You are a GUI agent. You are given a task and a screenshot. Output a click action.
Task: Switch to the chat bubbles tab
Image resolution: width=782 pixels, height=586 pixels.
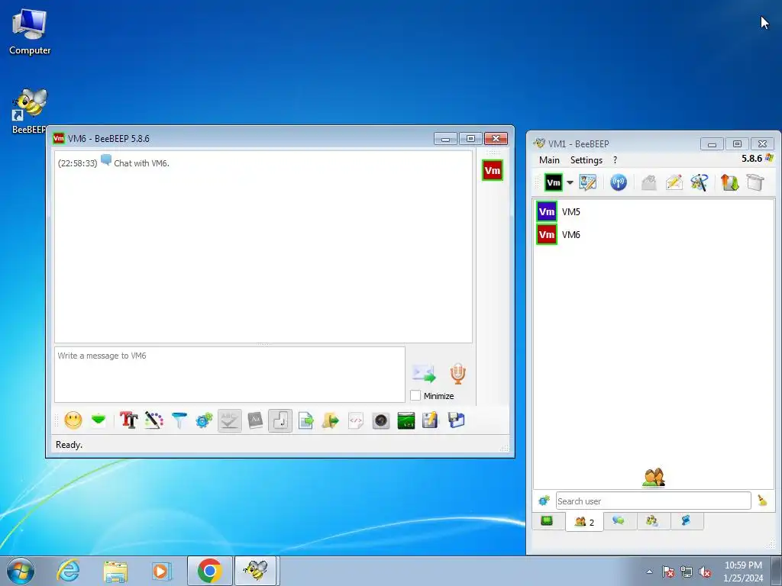[x=619, y=520]
